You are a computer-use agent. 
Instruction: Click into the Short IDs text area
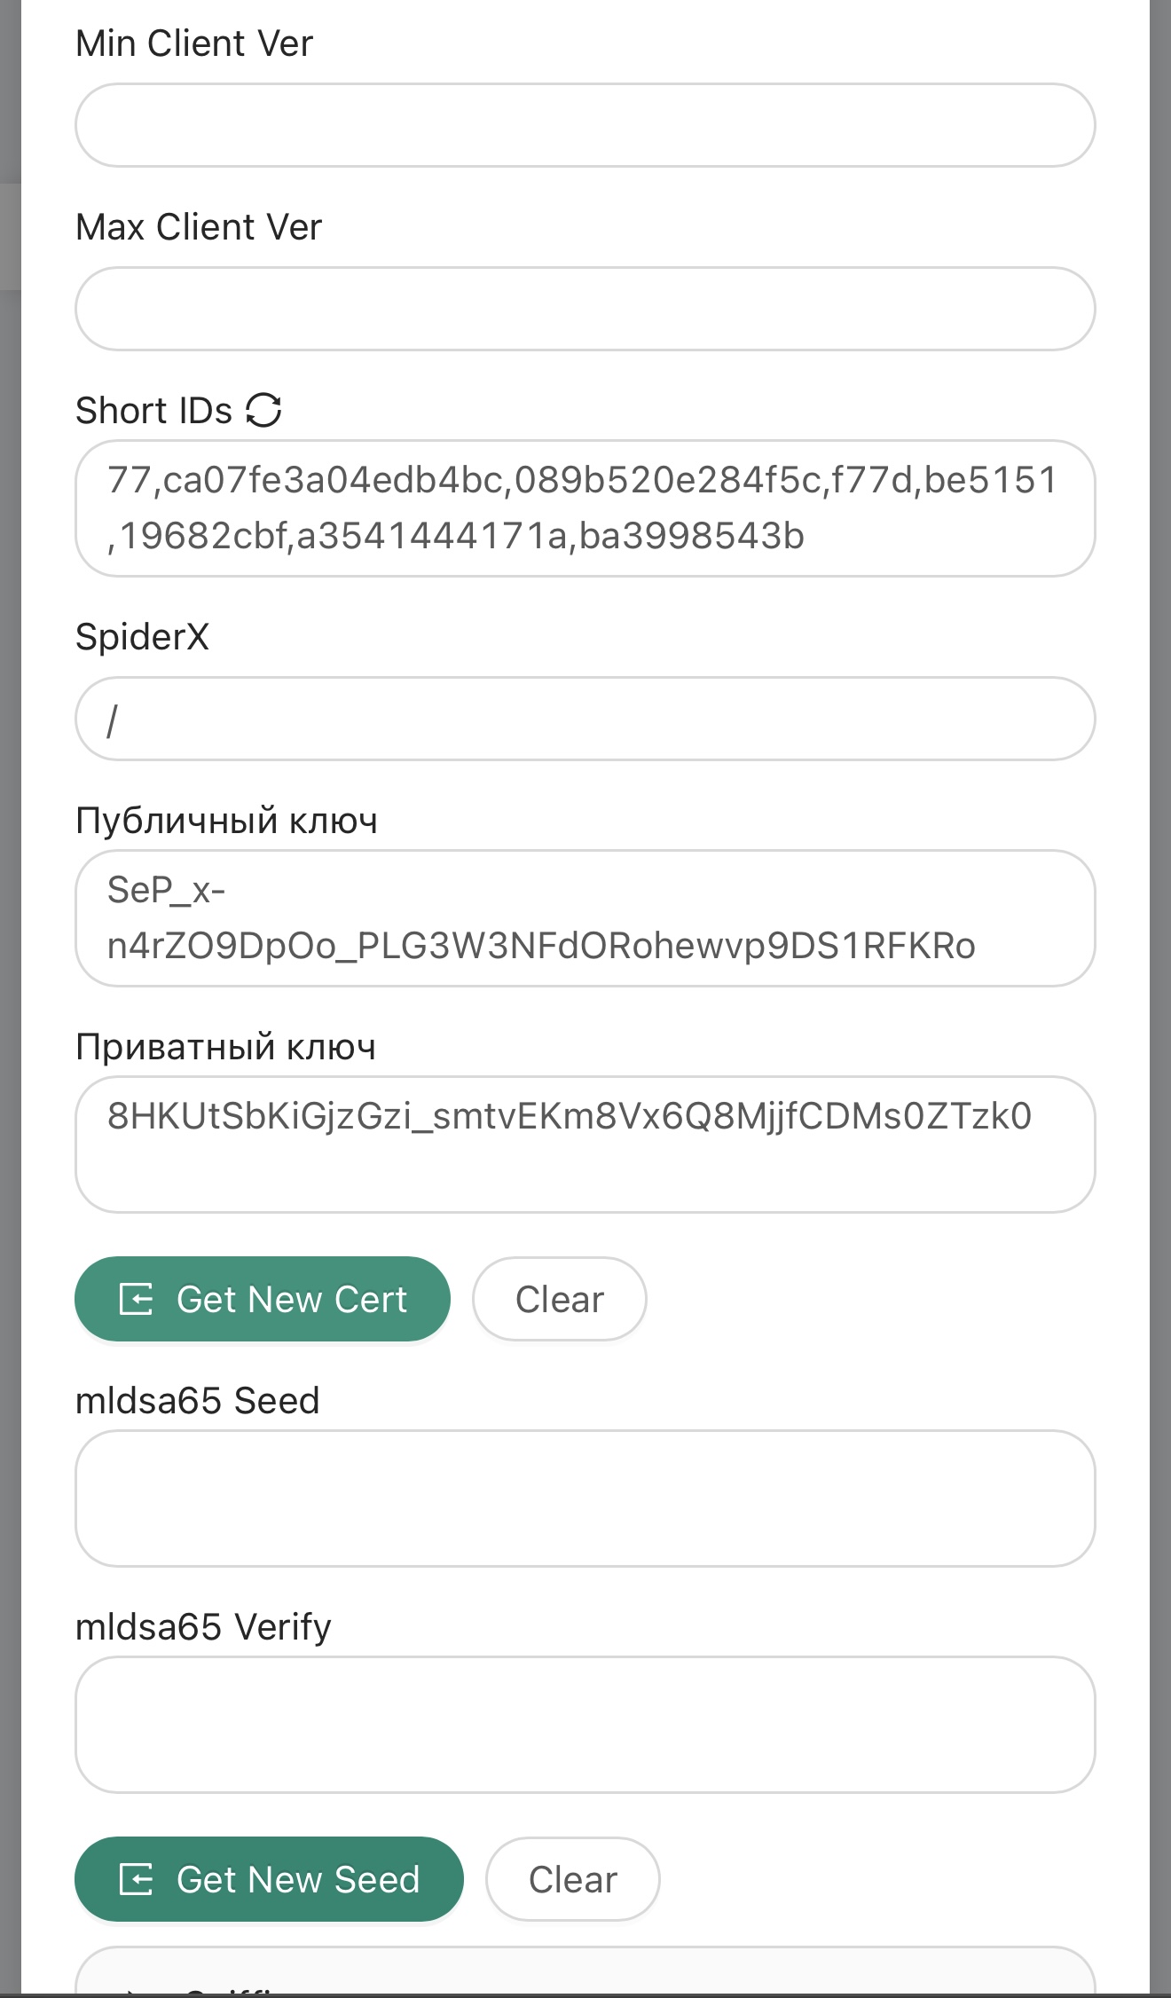pyautogui.click(x=585, y=508)
